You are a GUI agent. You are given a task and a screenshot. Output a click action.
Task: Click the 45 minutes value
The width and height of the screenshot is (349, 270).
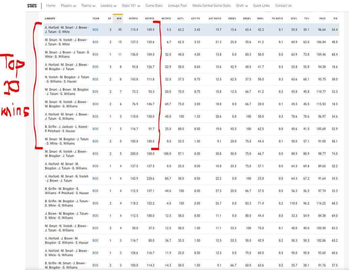(x=120, y=30)
